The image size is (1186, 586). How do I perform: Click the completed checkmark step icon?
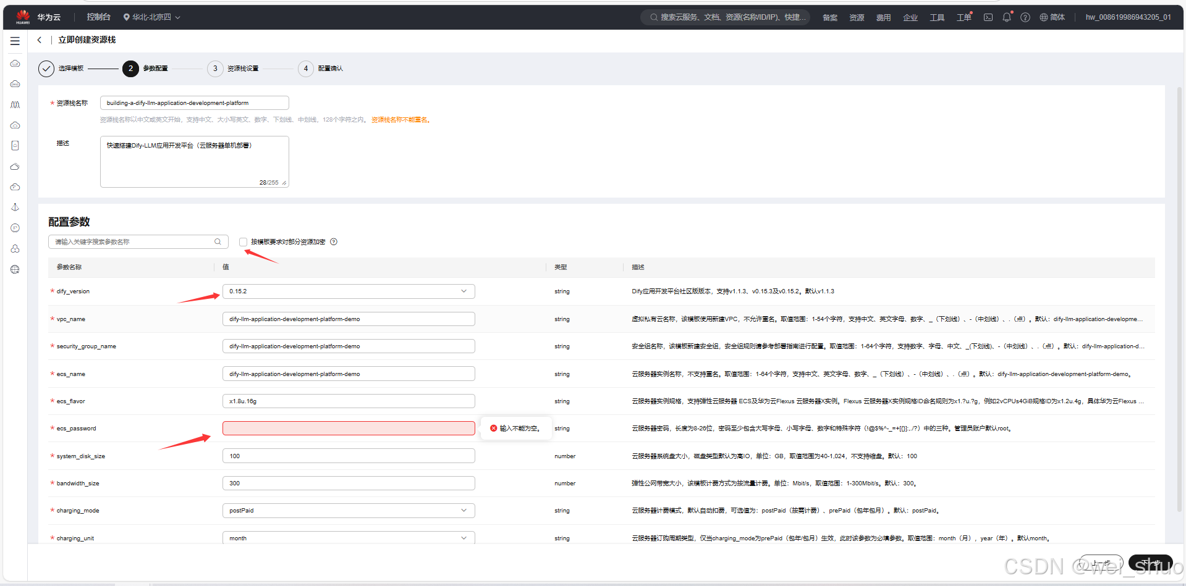46,69
